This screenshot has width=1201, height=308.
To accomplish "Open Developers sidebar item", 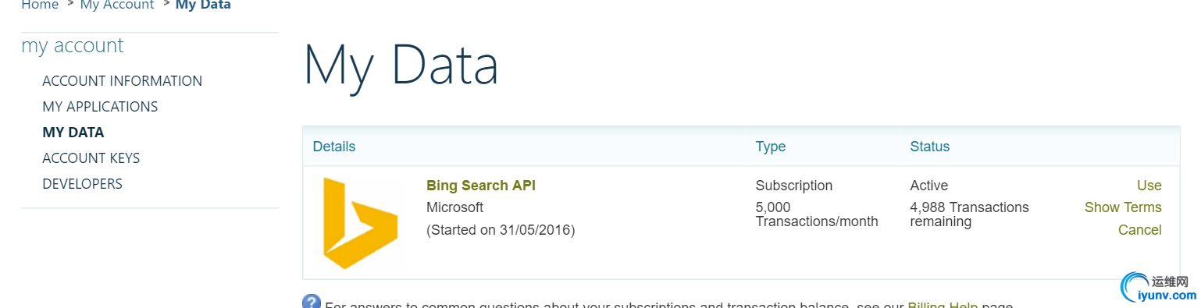I will pos(83,184).
